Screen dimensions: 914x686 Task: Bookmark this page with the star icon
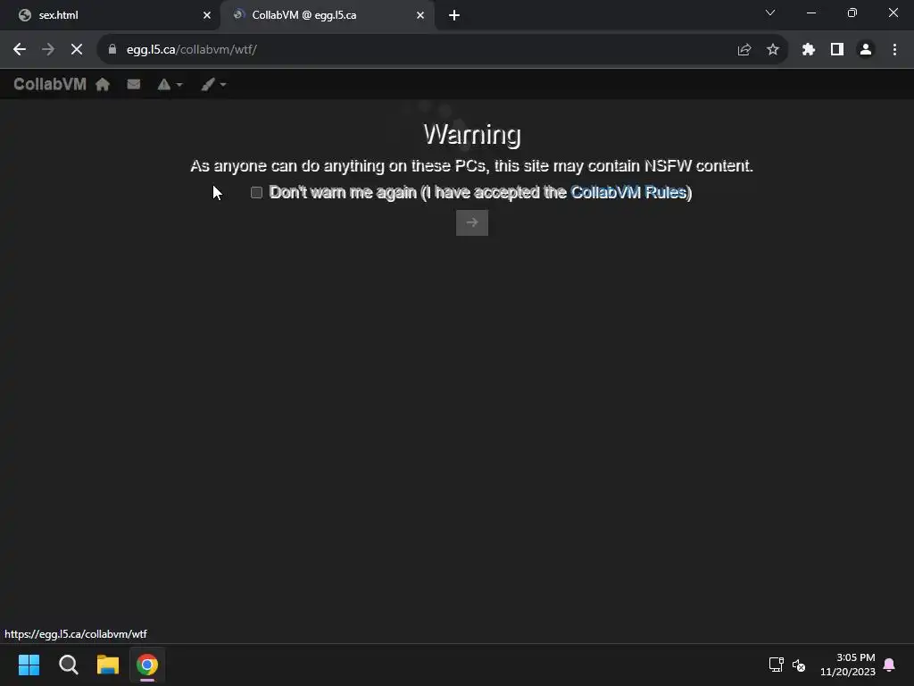773,50
